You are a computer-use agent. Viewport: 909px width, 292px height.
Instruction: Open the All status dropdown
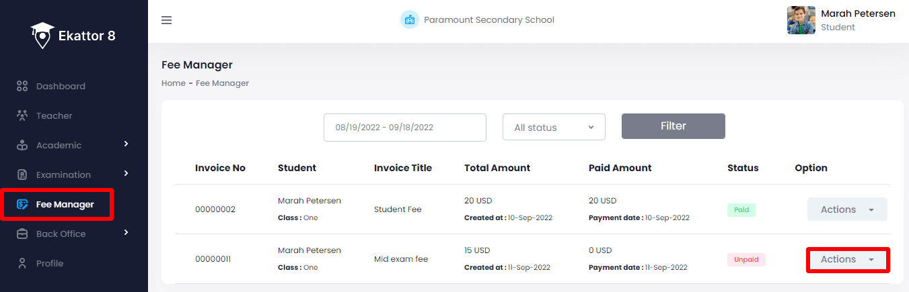[554, 128]
